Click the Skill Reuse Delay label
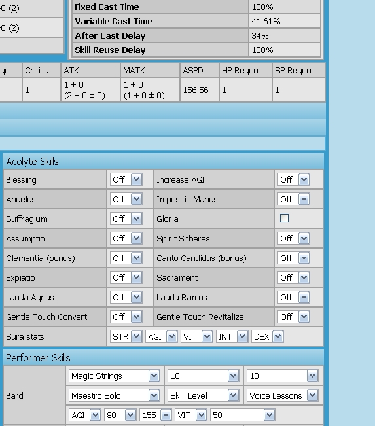The image size is (375, 426). click(x=110, y=50)
